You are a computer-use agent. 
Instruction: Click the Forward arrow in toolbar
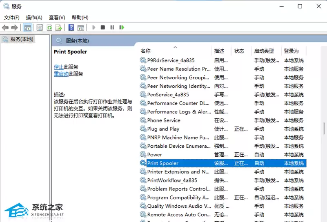point(14,27)
